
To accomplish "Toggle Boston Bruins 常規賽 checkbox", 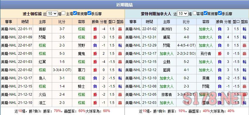I will tap(75, 13).
